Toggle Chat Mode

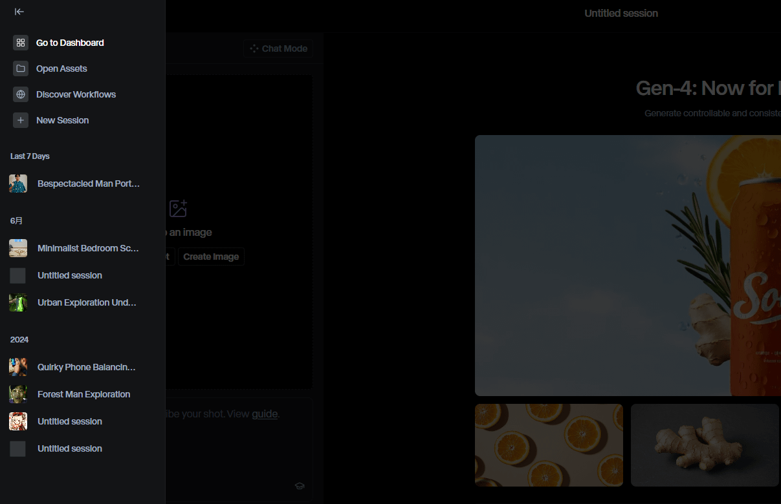(x=278, y=48)
